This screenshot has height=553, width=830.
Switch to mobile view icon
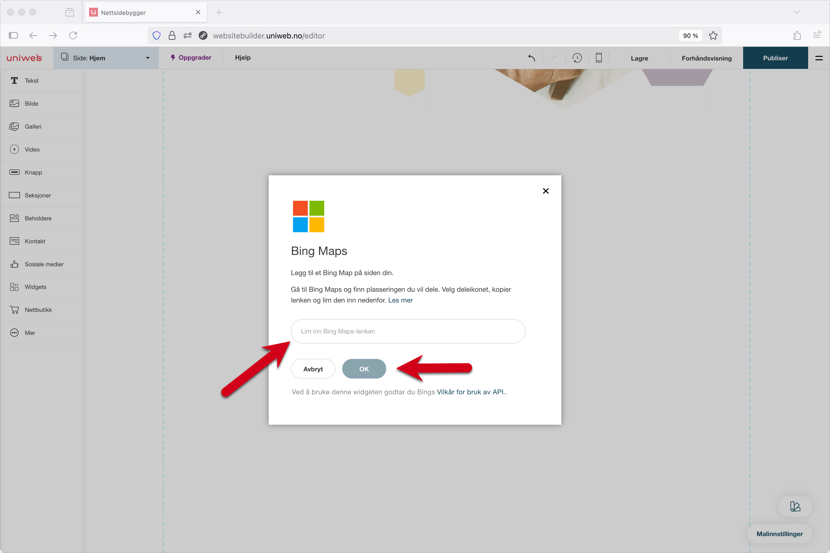(x=599, y=58)
